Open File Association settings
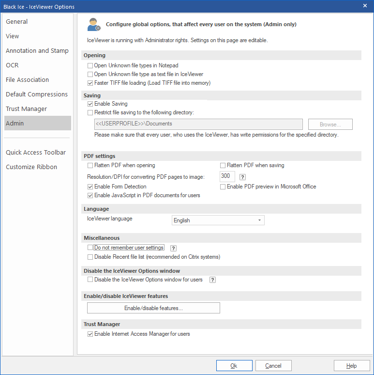The width and height of the screenshot is (374, 375). pyautogui.click(x=38, y=79)
